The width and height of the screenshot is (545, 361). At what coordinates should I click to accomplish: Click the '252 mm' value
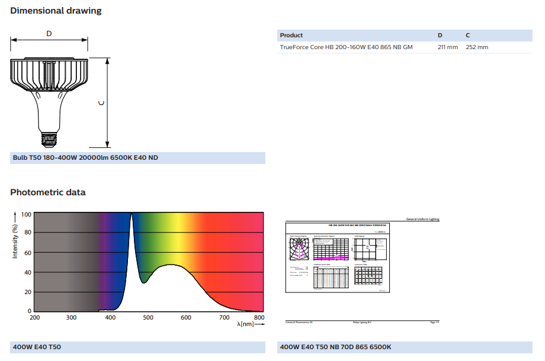click(x=477, y=47)
